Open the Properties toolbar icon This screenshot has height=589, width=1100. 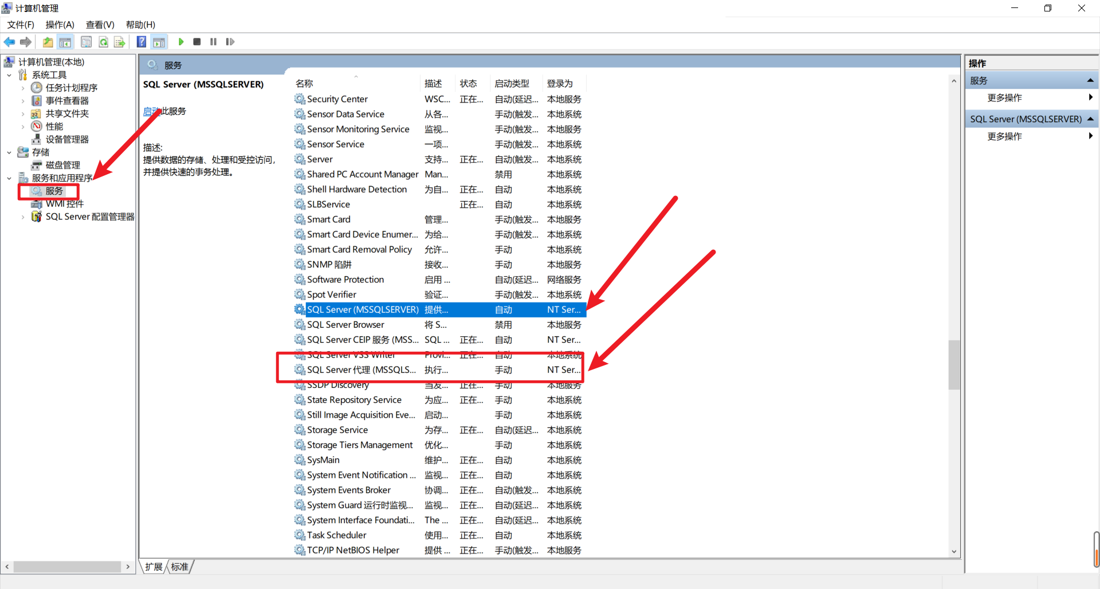[86, 42]
